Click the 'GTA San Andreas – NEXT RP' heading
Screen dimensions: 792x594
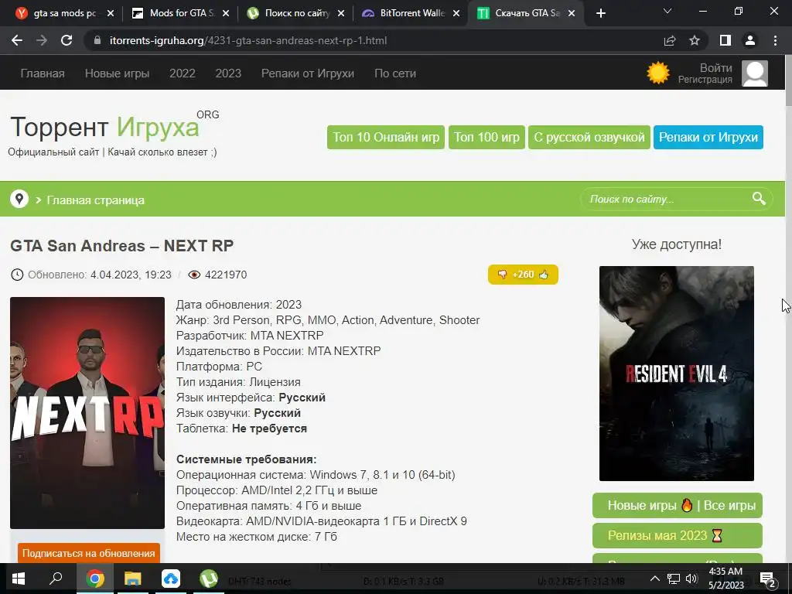(x=121, y=245)
